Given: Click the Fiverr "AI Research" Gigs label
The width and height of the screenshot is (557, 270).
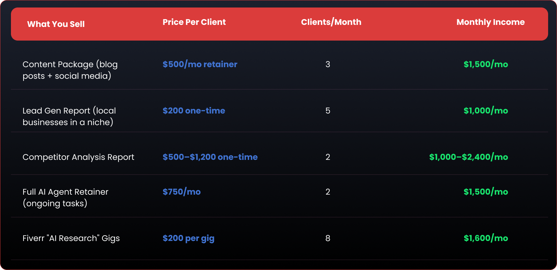Looking at the screenshot, I should (71, 238).
